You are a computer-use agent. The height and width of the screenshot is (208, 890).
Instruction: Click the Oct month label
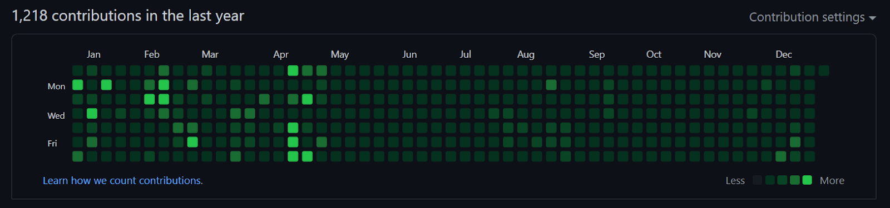(654, 54)
